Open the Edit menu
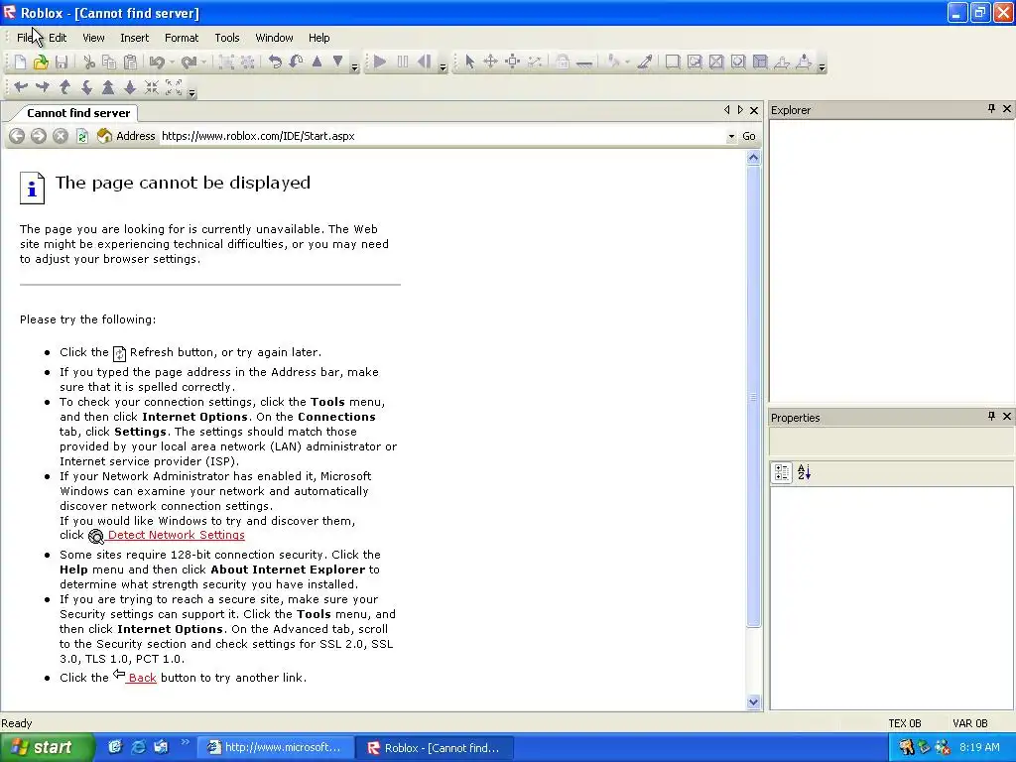Viewport: 1016px width, 762px height. pos(58,38)
